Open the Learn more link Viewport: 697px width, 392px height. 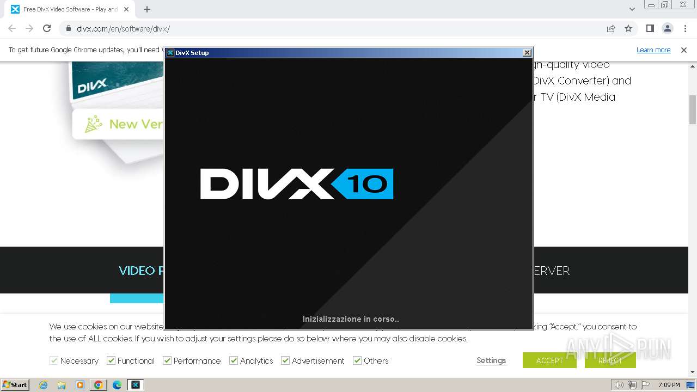pos(653,50)
